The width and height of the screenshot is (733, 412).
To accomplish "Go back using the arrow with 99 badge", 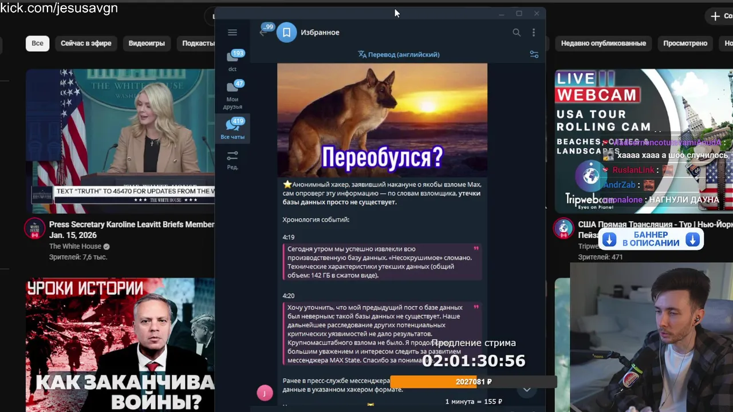I will [x=263, y=32].
